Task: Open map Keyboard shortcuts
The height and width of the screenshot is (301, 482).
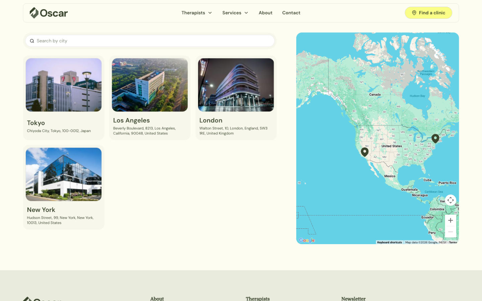Action: (x=389, y=242)
